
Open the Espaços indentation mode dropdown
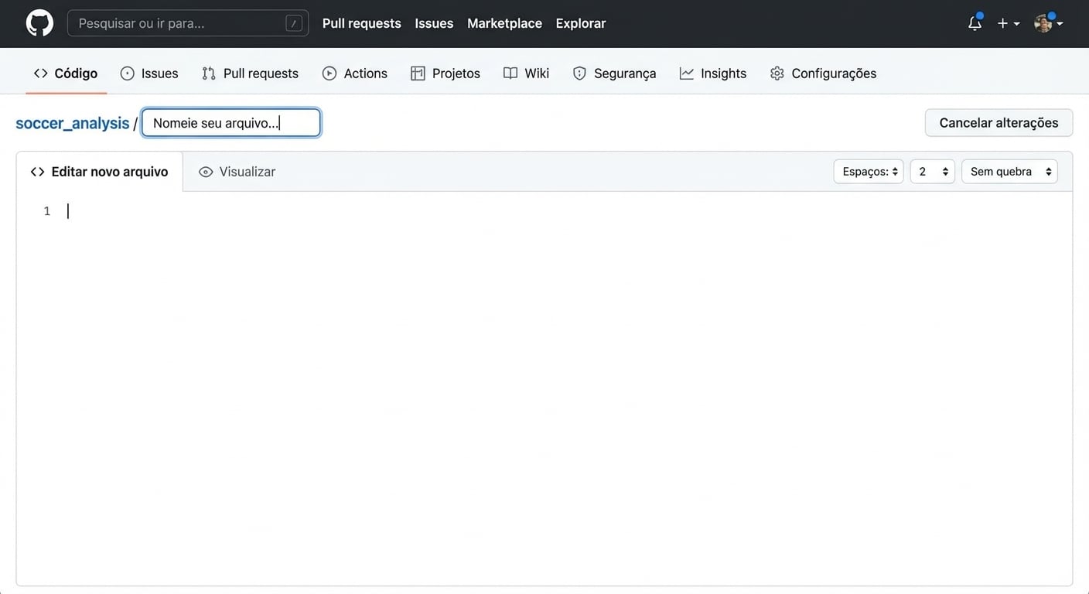[868, 171]
